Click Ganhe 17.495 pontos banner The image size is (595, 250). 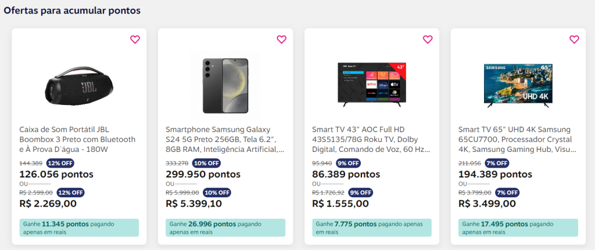click(x=518, y=227)
